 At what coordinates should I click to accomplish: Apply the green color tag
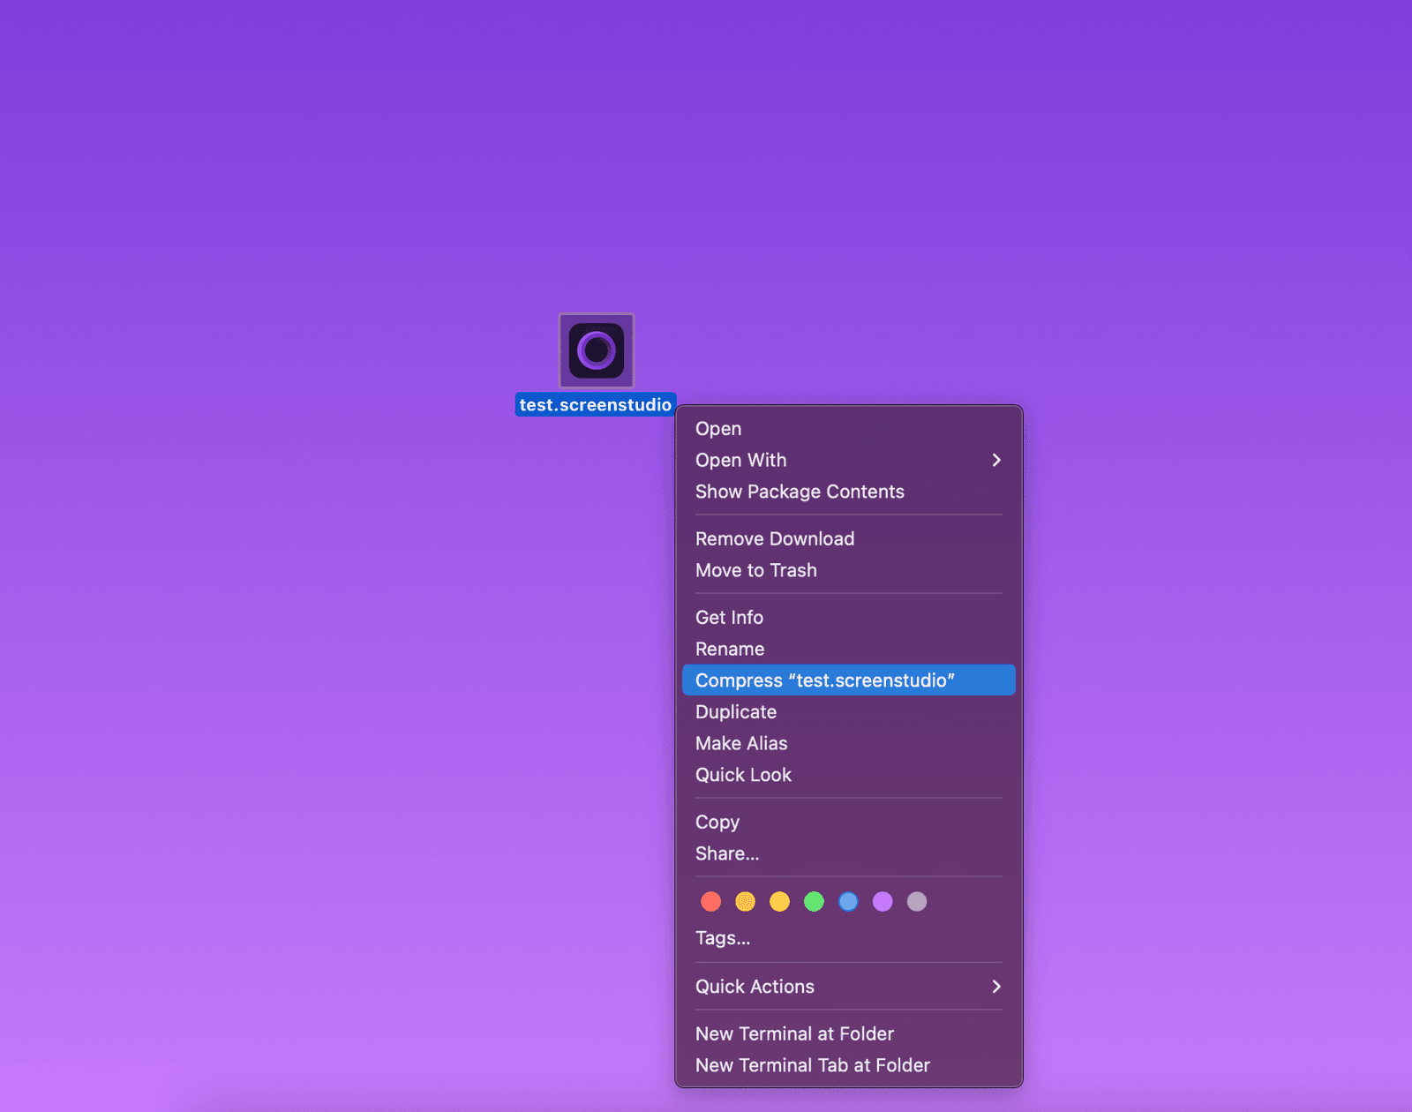coord(814,901)
